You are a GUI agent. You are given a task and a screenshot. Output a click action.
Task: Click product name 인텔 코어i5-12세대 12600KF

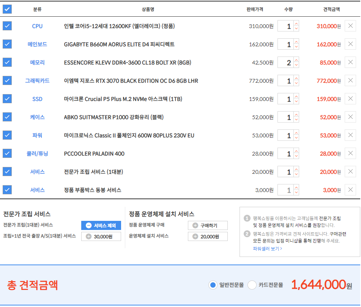tap(119, 26)
